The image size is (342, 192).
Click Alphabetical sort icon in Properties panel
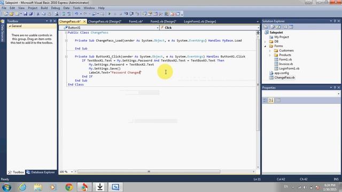271,100
